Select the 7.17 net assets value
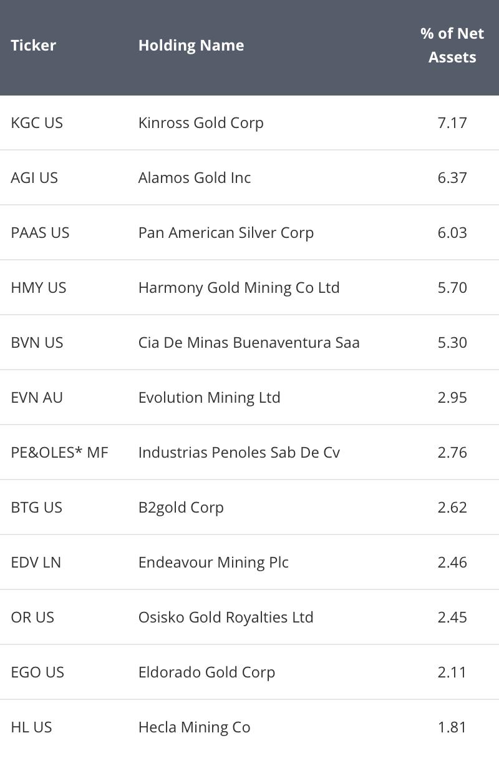The width and height of the screenshot is (499, 758). coord(452,123)
